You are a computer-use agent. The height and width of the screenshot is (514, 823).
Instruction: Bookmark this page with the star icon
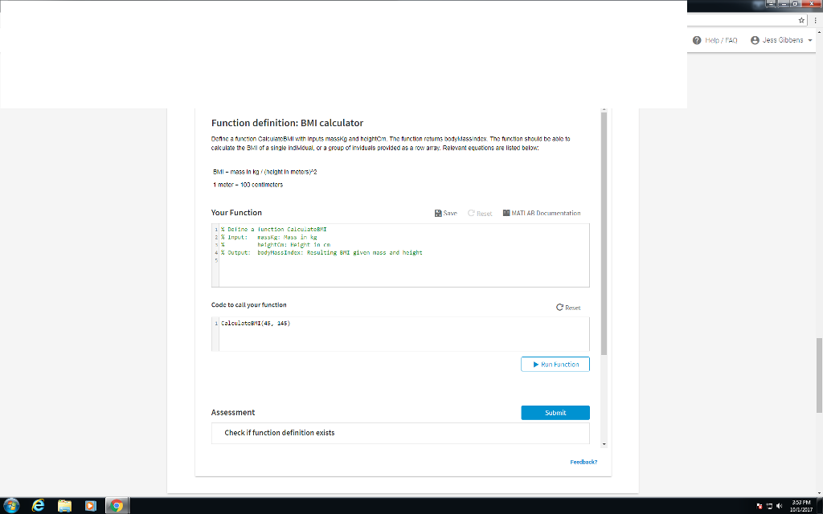(801, 20)
